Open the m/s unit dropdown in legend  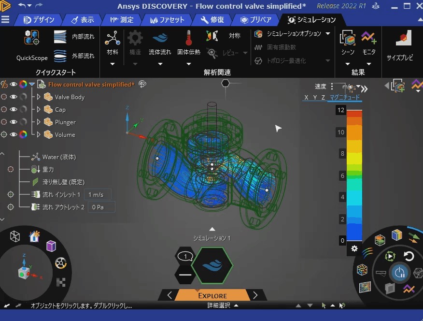358,87
